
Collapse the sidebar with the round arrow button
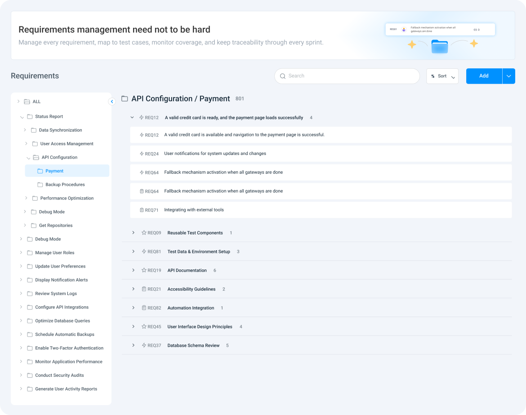(112, 102)
